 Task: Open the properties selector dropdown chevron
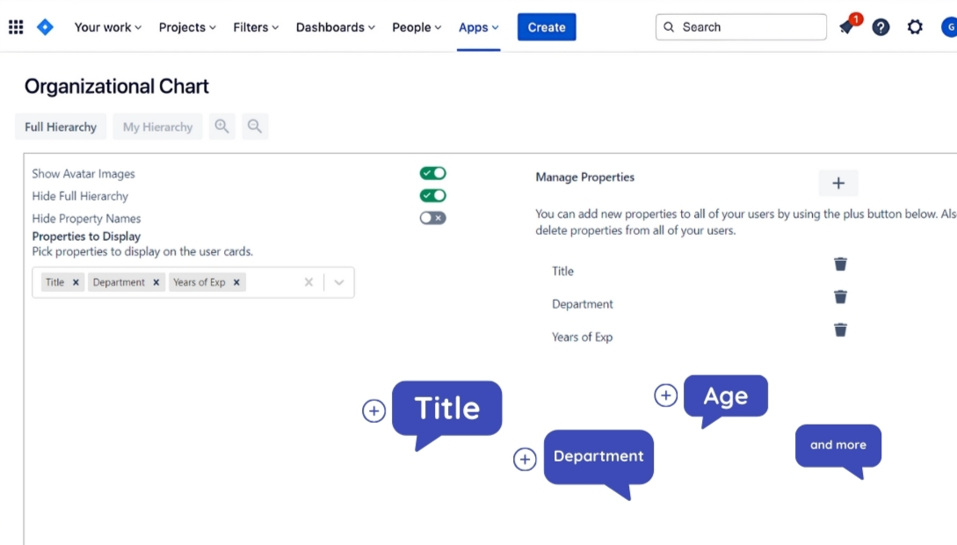338,282
